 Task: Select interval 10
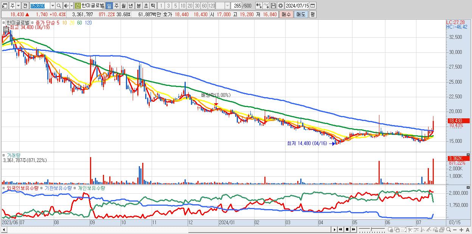pyautogui.click(x=183, y=6)
